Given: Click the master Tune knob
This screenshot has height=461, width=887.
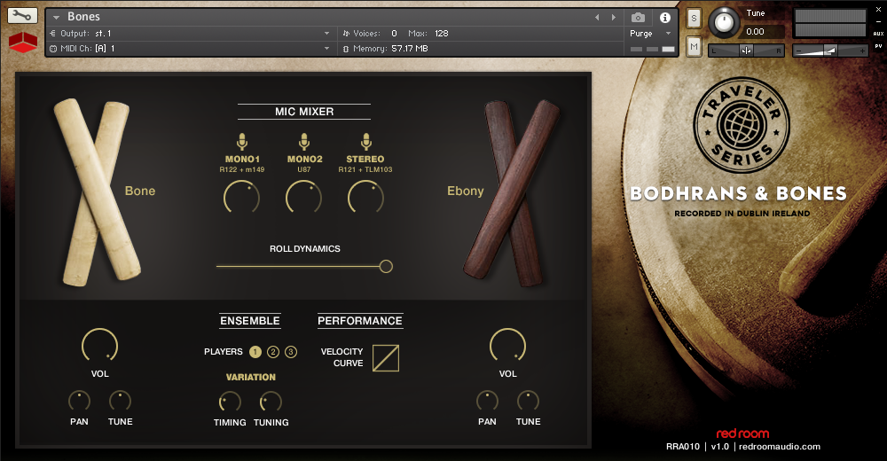Looking at the screenshot, I should 725,22.
